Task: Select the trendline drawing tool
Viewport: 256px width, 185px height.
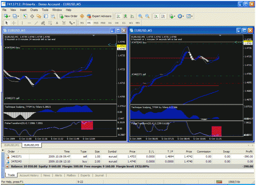Action: [36, 23]
